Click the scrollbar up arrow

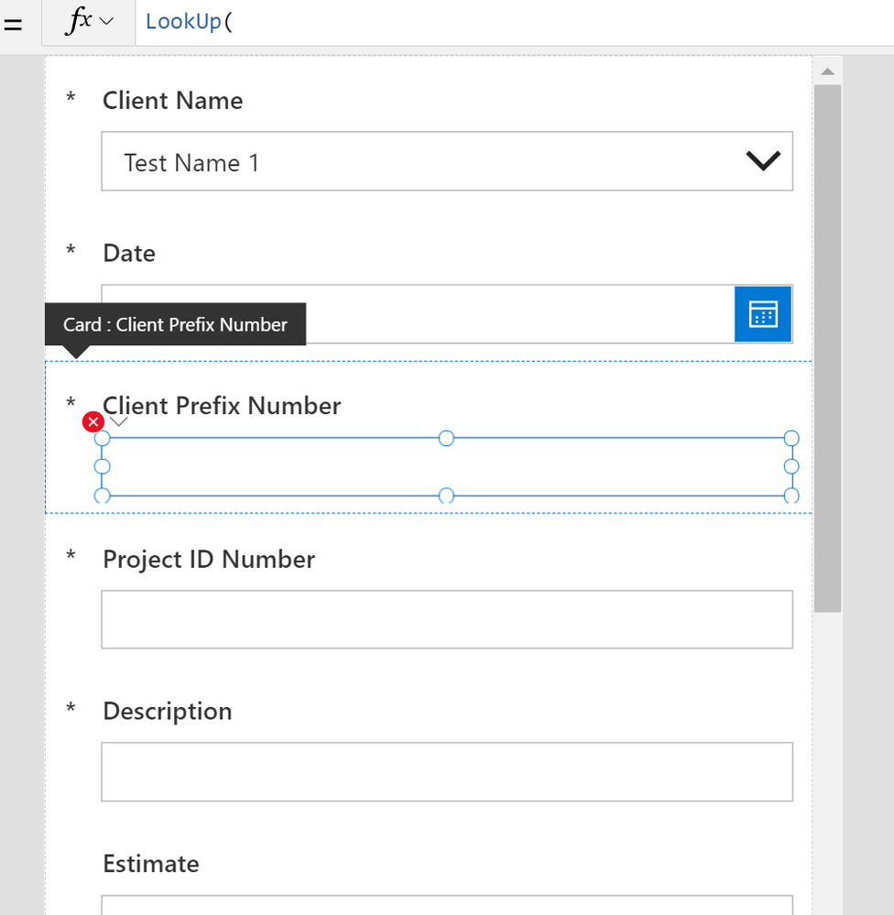click(827, 71)
